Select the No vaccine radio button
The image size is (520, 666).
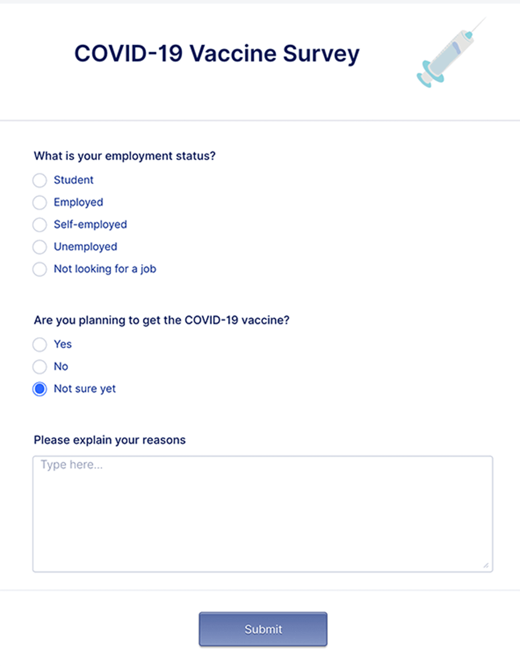point(40,366)
